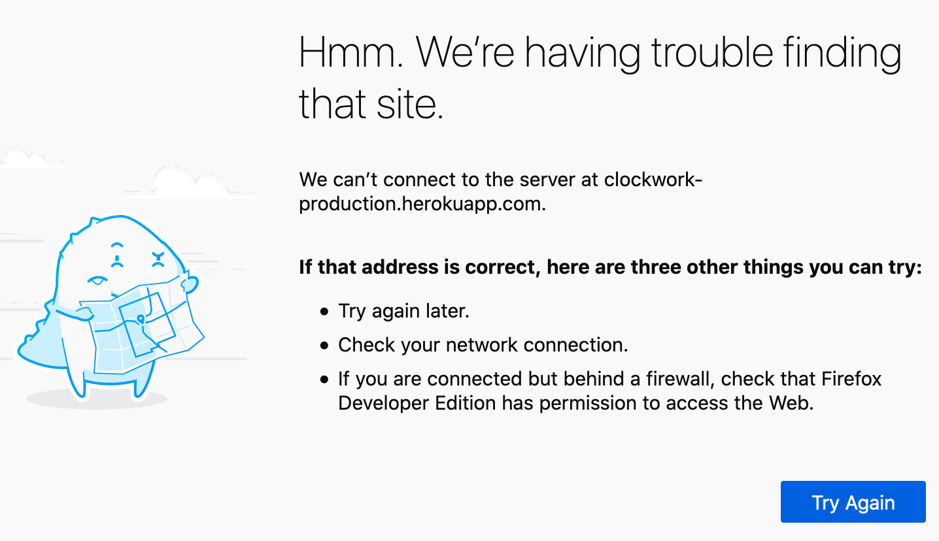
Task: Click the blue Try Again button
Action: click(853, 502)
